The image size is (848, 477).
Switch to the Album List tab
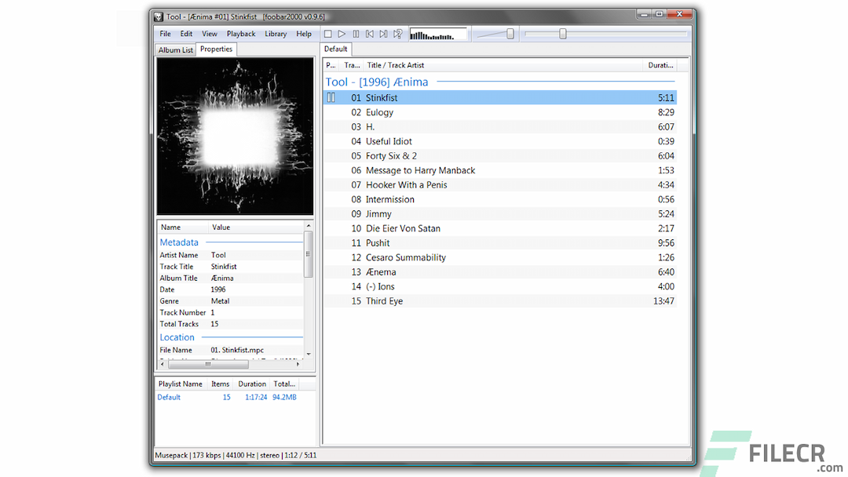click(175, 49)
